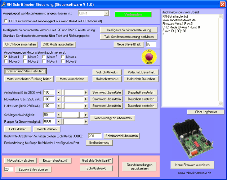
Task: Click the app icon in the title bar
Action: click(4, 4)
